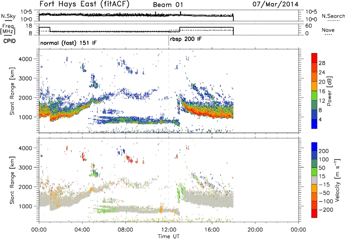Screen dimensions: 345x239
Task: Click the "20:00" time tick label
Action: tap(255, 230)
